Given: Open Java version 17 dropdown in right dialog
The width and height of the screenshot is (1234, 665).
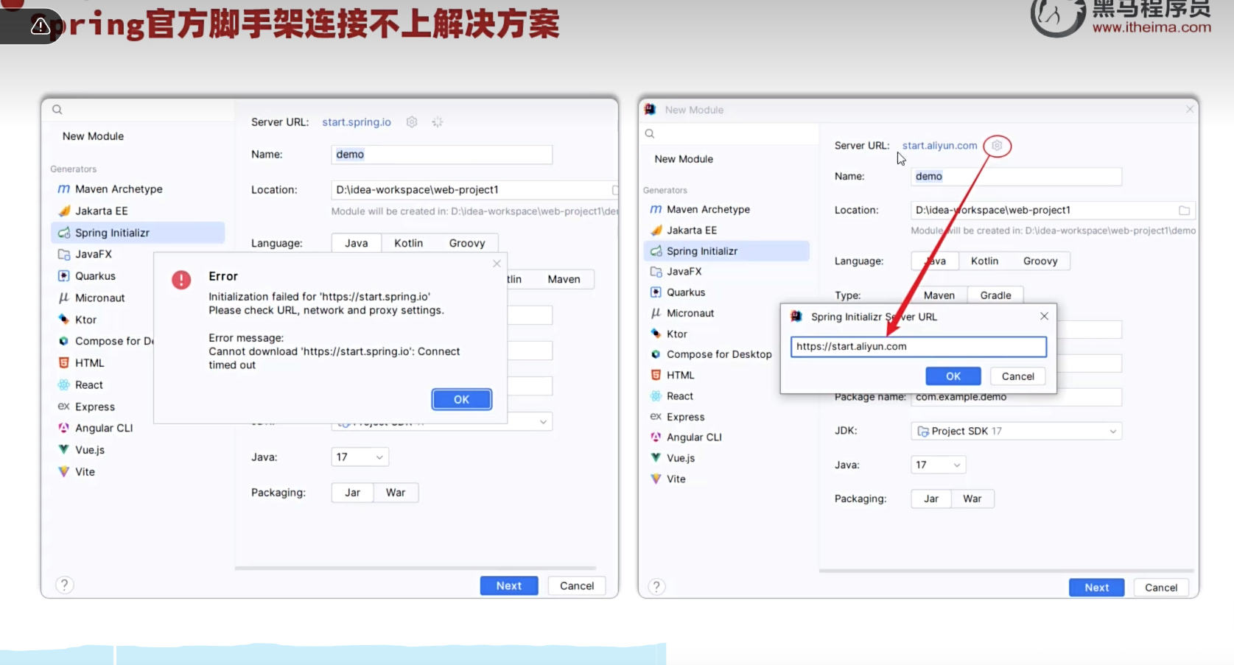Looking at the screenshot, I should 938,465.
